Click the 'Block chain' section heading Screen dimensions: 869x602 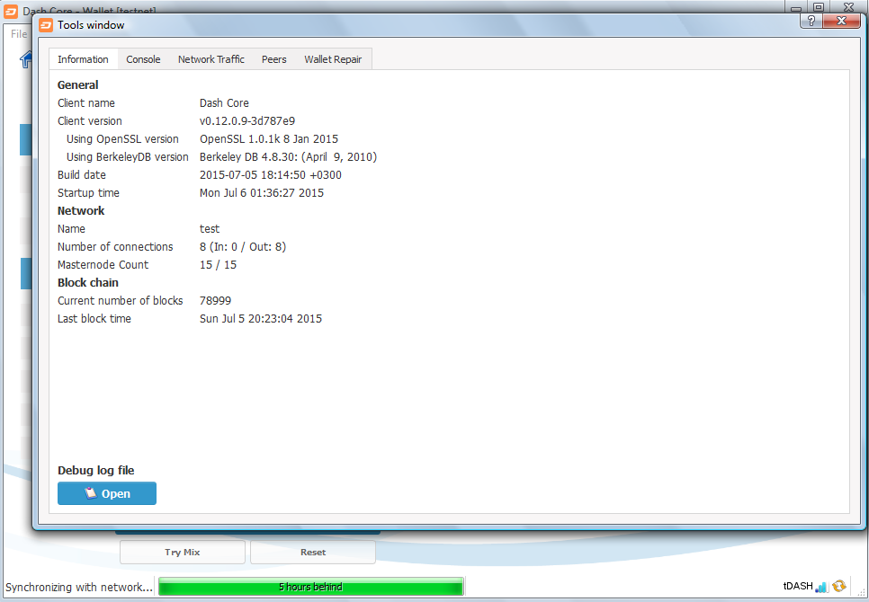[87, 283]
